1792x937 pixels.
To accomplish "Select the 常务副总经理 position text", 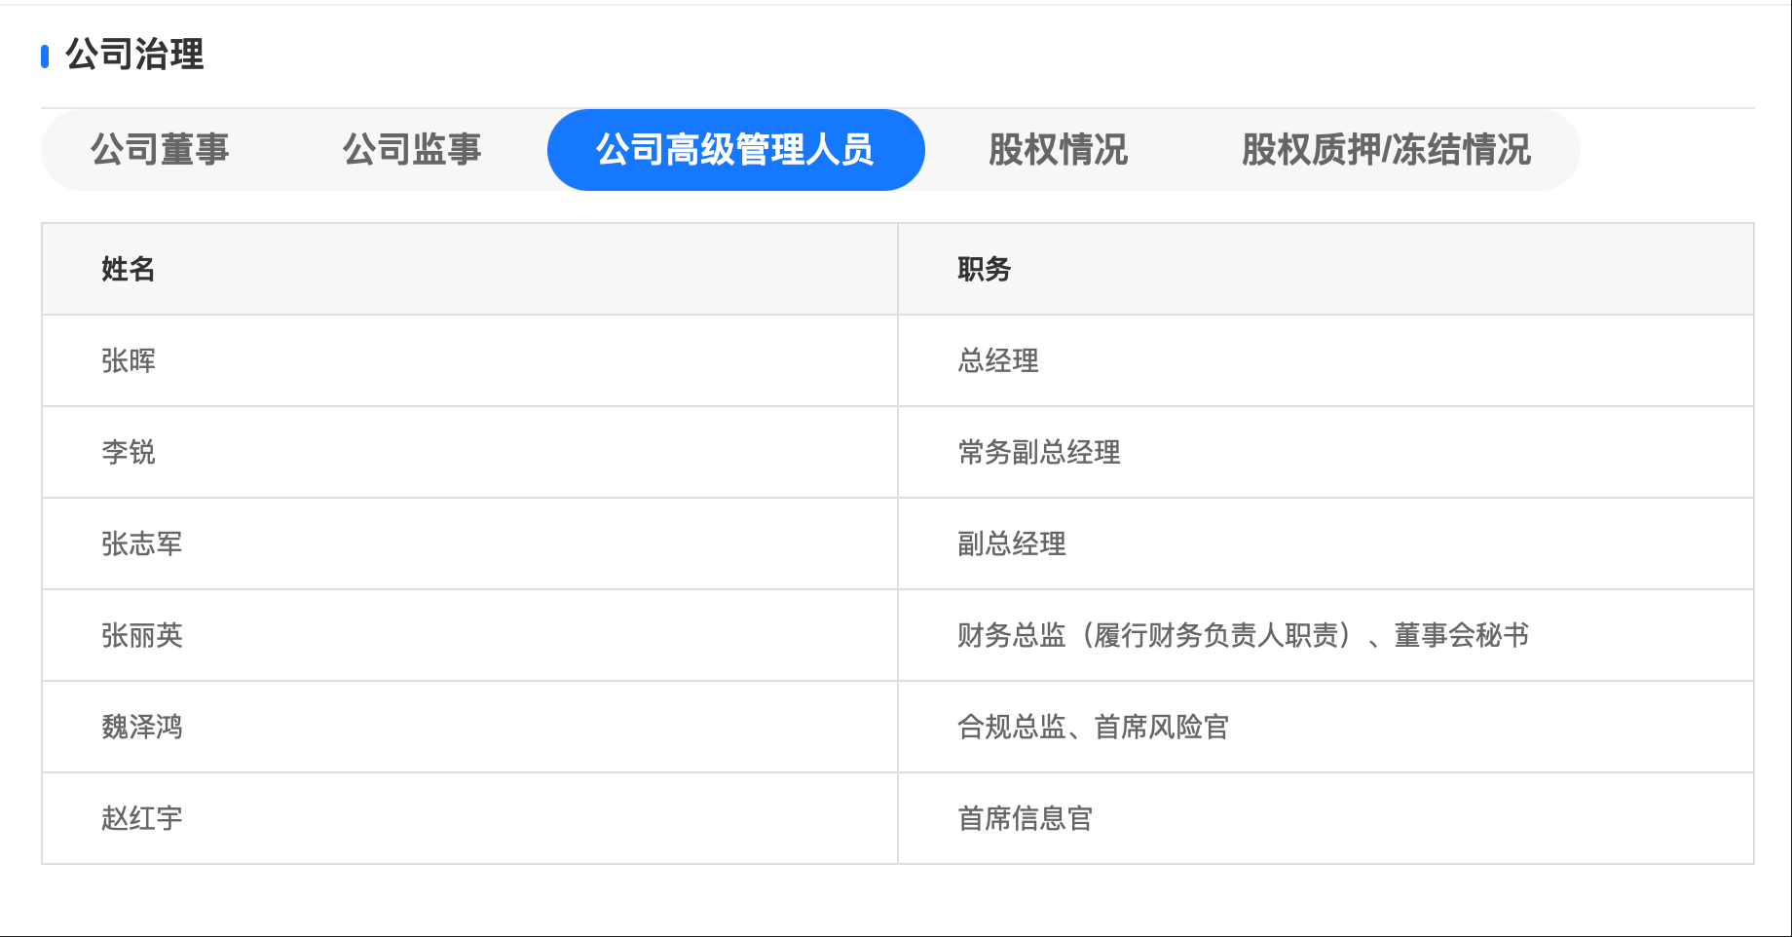I will coord(1039,452).
